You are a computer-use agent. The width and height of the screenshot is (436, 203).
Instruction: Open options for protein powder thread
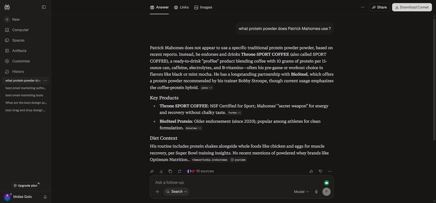coord(45,80)
